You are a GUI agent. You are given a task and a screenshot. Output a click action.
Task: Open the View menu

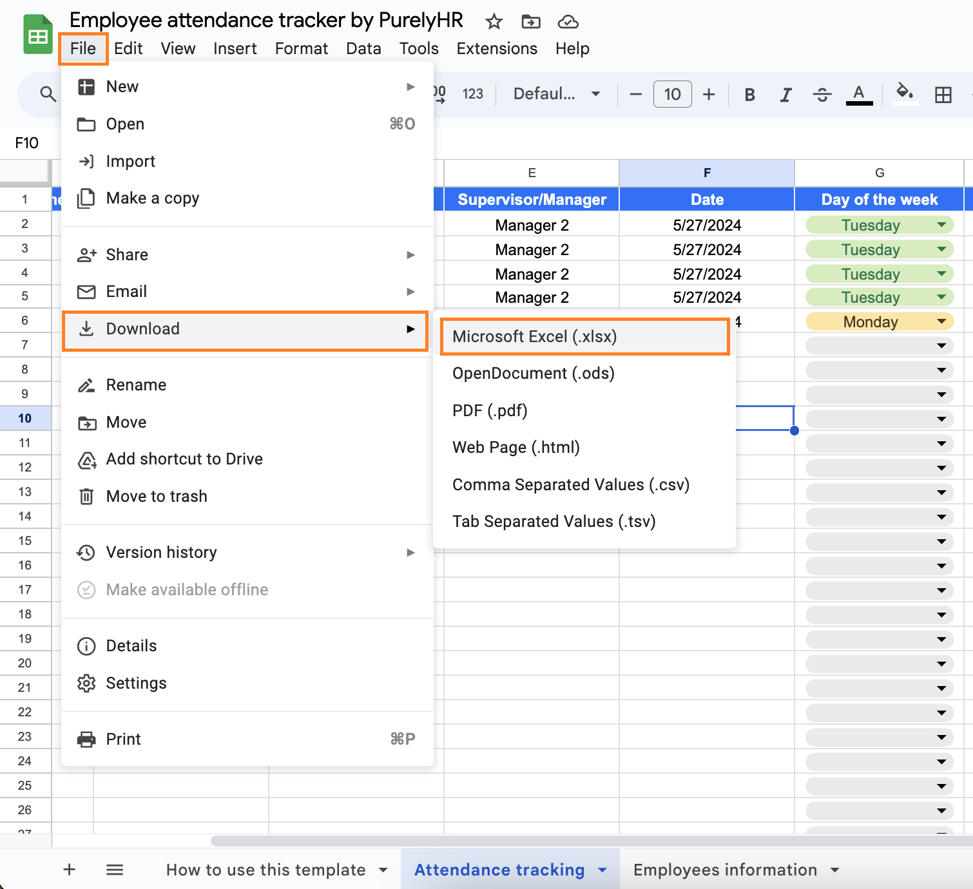point(178,48)
